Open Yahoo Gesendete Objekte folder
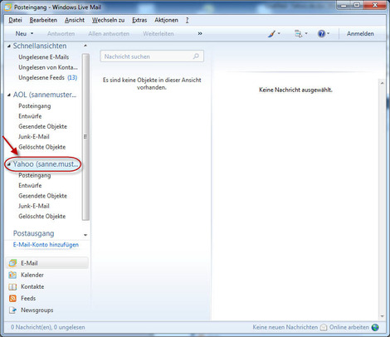This screenshot has width=390, height=337. tap(43, 196)
